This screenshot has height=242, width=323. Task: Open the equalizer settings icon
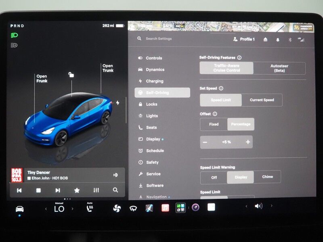[96, 190]
